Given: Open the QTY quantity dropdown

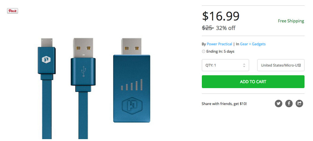Looking at the screenshot, I should tap(225, 65).
